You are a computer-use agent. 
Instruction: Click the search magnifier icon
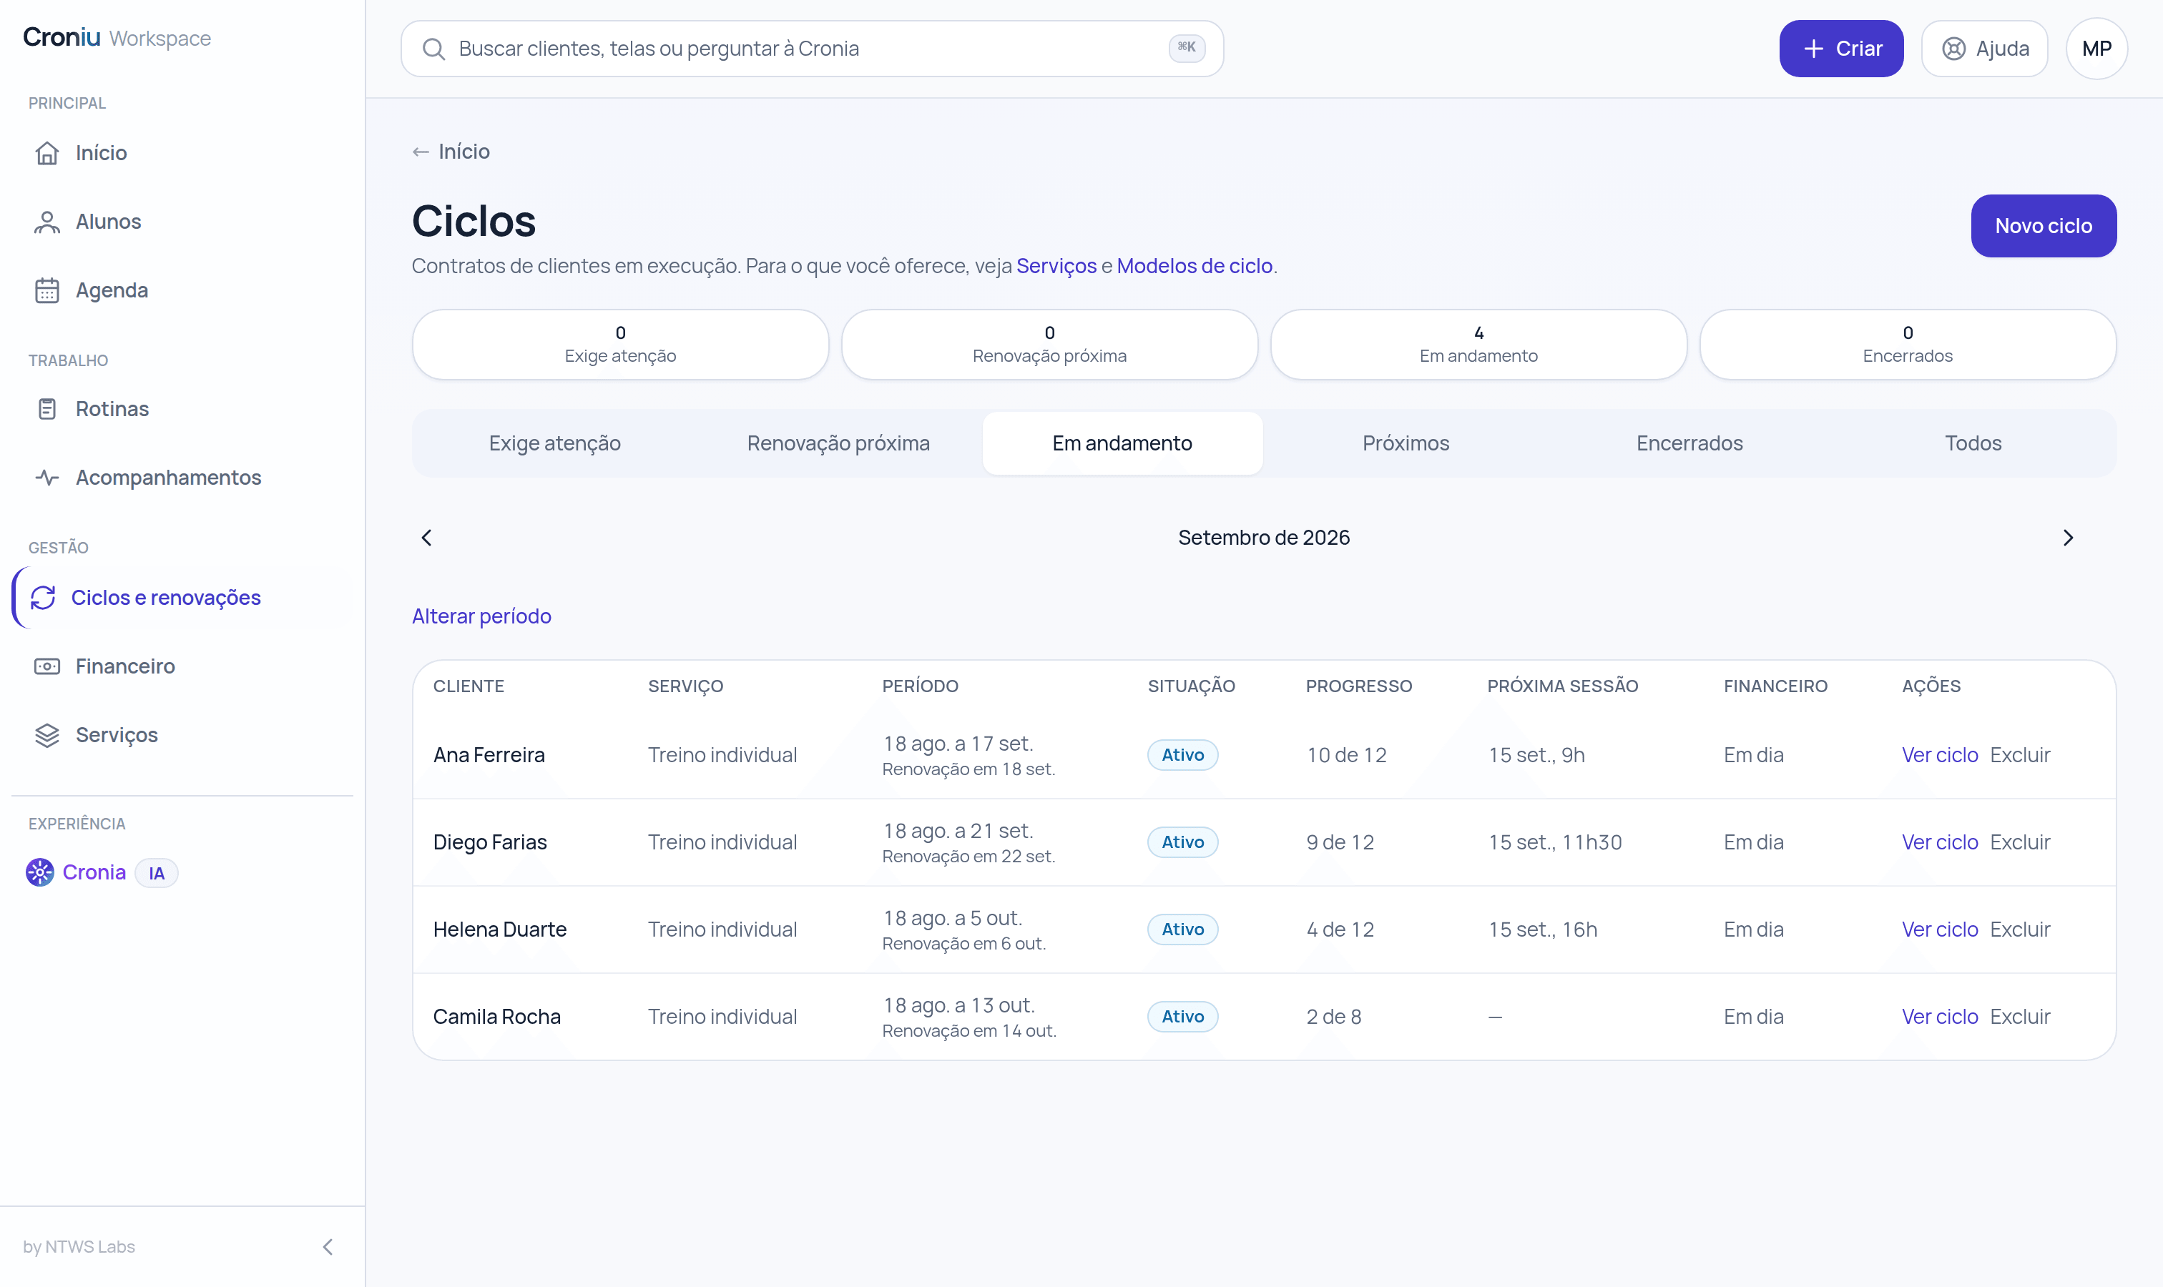433,49
